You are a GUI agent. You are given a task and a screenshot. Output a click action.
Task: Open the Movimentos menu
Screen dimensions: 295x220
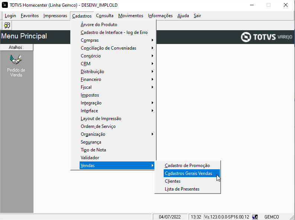pos(131,16)
